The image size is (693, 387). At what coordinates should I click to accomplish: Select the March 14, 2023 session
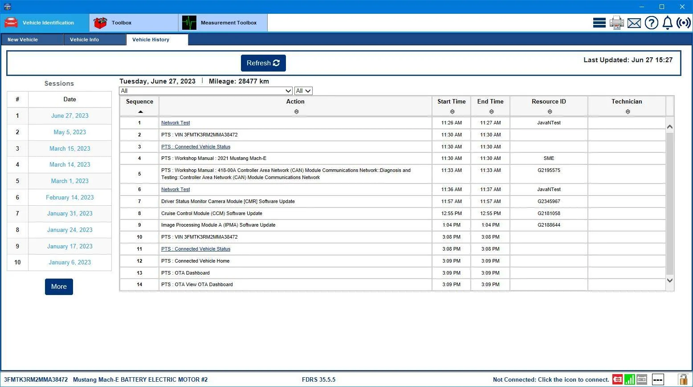[70, 164]
